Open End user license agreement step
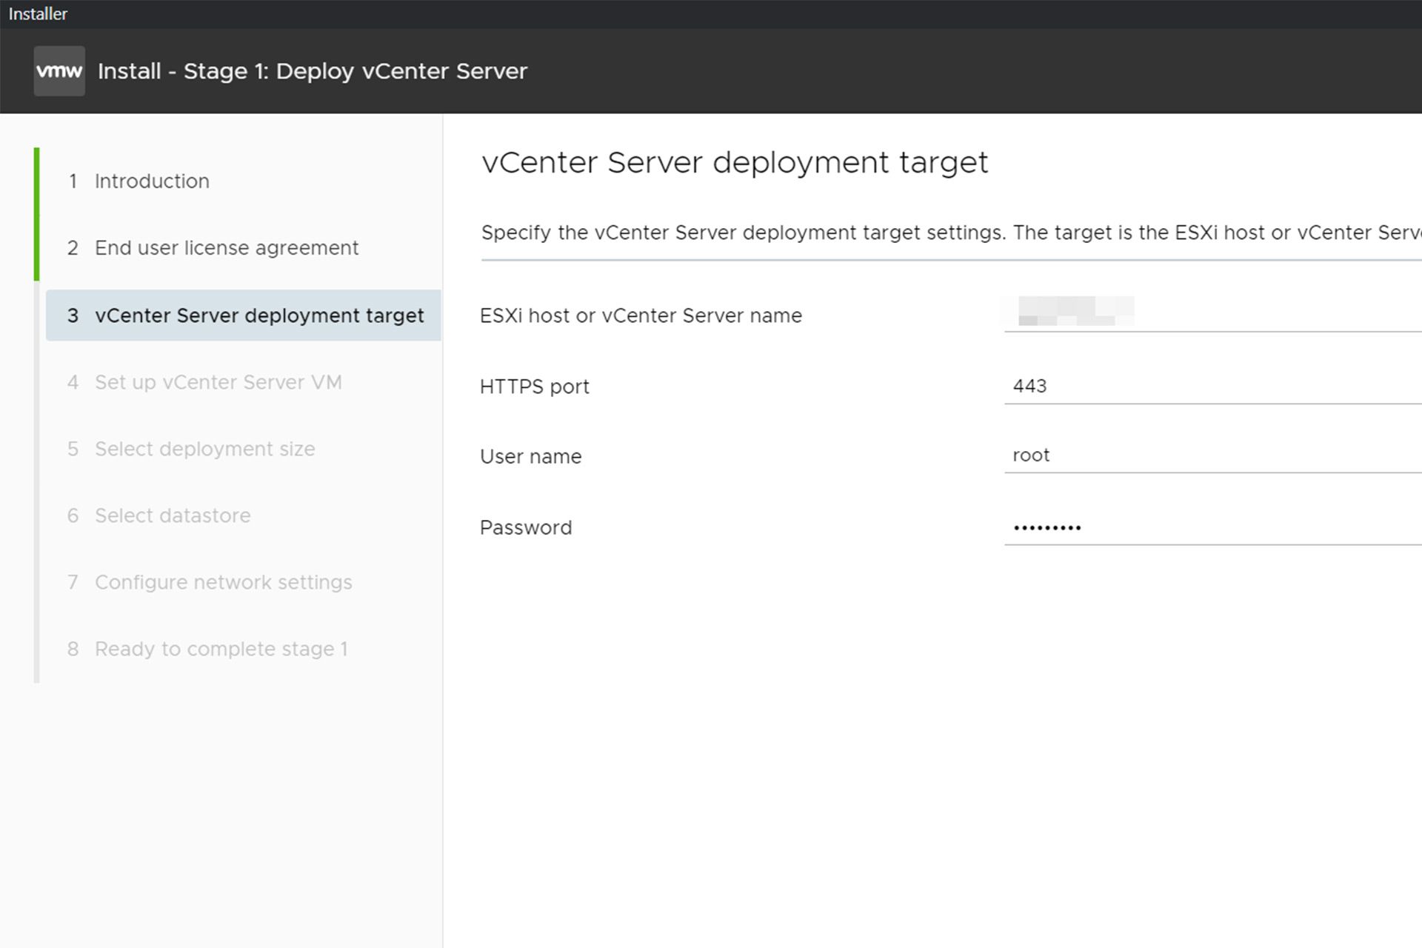This screenshot has height=948, width=1422. [x=213, y=248]
